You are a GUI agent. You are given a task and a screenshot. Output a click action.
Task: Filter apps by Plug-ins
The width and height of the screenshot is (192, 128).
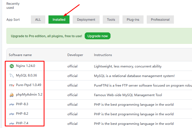(x=133, y=20)
